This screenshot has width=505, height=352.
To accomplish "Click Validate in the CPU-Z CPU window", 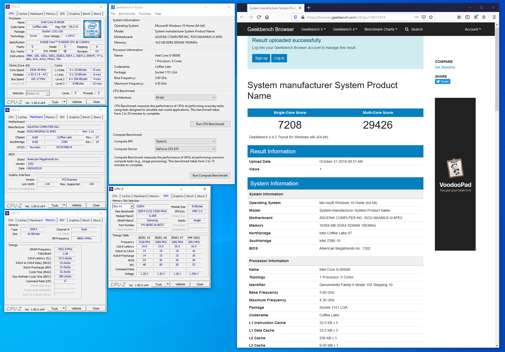I will [x=77, y=102].
